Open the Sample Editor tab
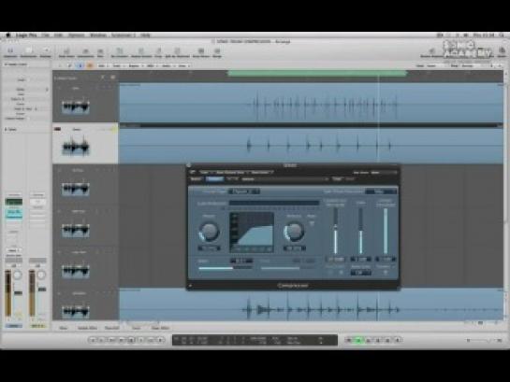 click(87, 328)
